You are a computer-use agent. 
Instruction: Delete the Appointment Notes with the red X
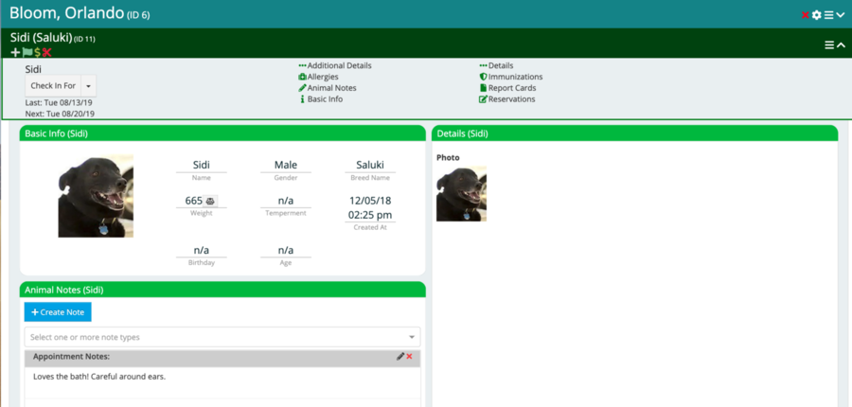point(410,357)
